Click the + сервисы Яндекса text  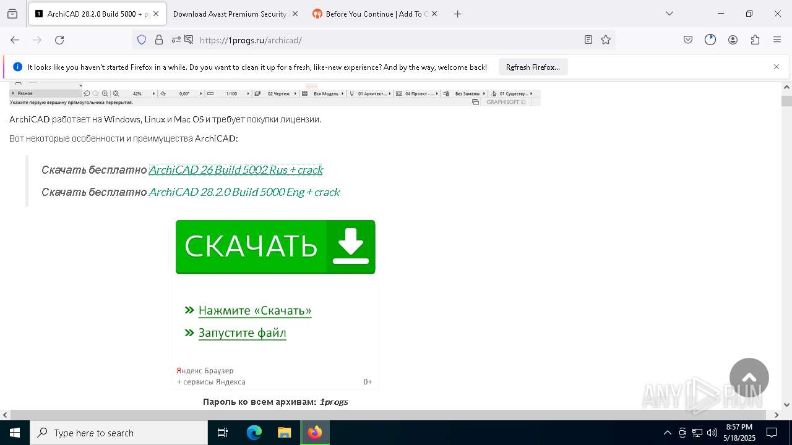212,382
